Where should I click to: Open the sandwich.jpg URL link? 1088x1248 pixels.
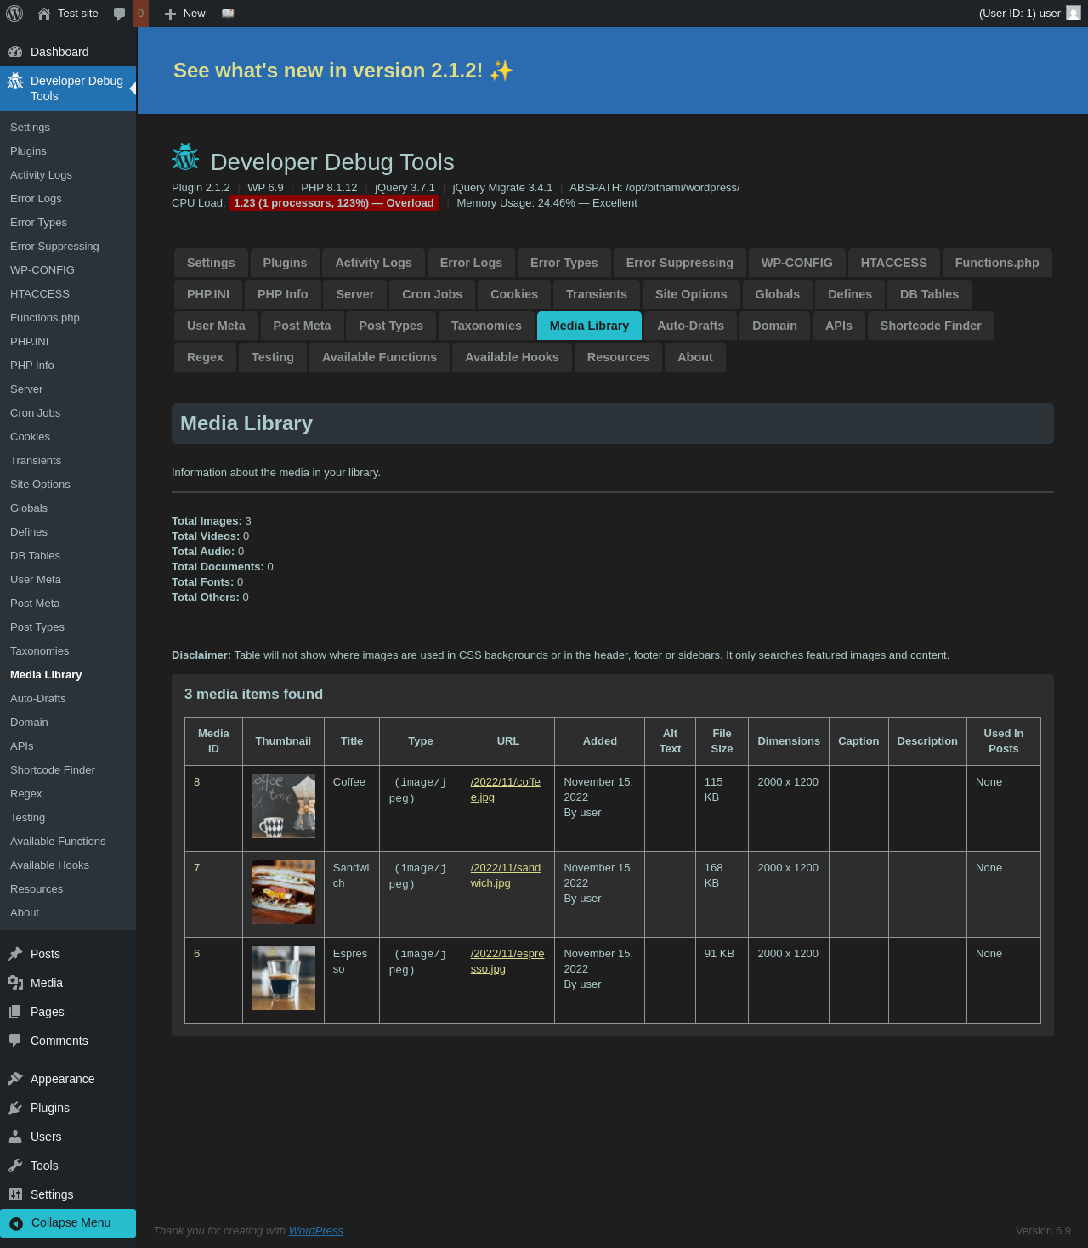(506, 876)
